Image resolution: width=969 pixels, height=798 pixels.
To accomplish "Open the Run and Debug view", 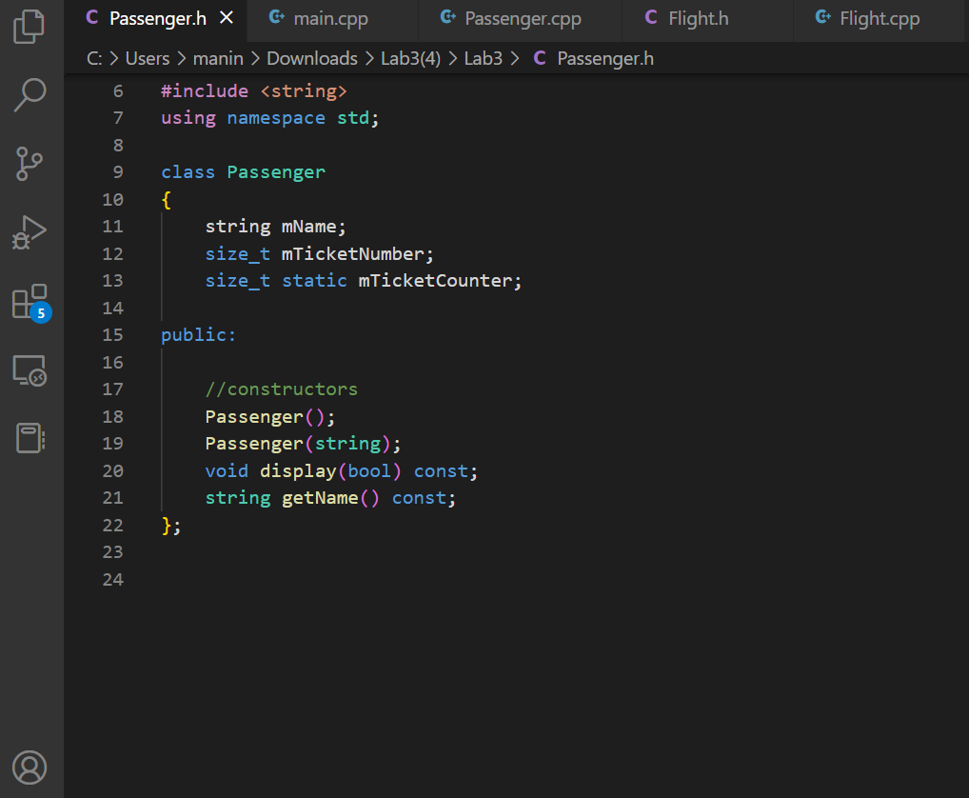I will pyautogui.click(x=30, y=232).
